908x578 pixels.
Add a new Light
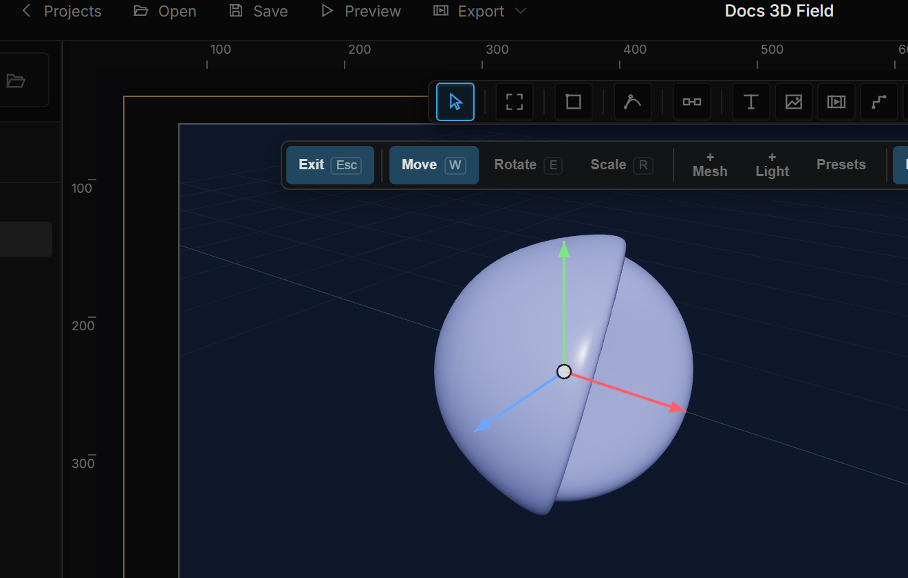(772, 165)
